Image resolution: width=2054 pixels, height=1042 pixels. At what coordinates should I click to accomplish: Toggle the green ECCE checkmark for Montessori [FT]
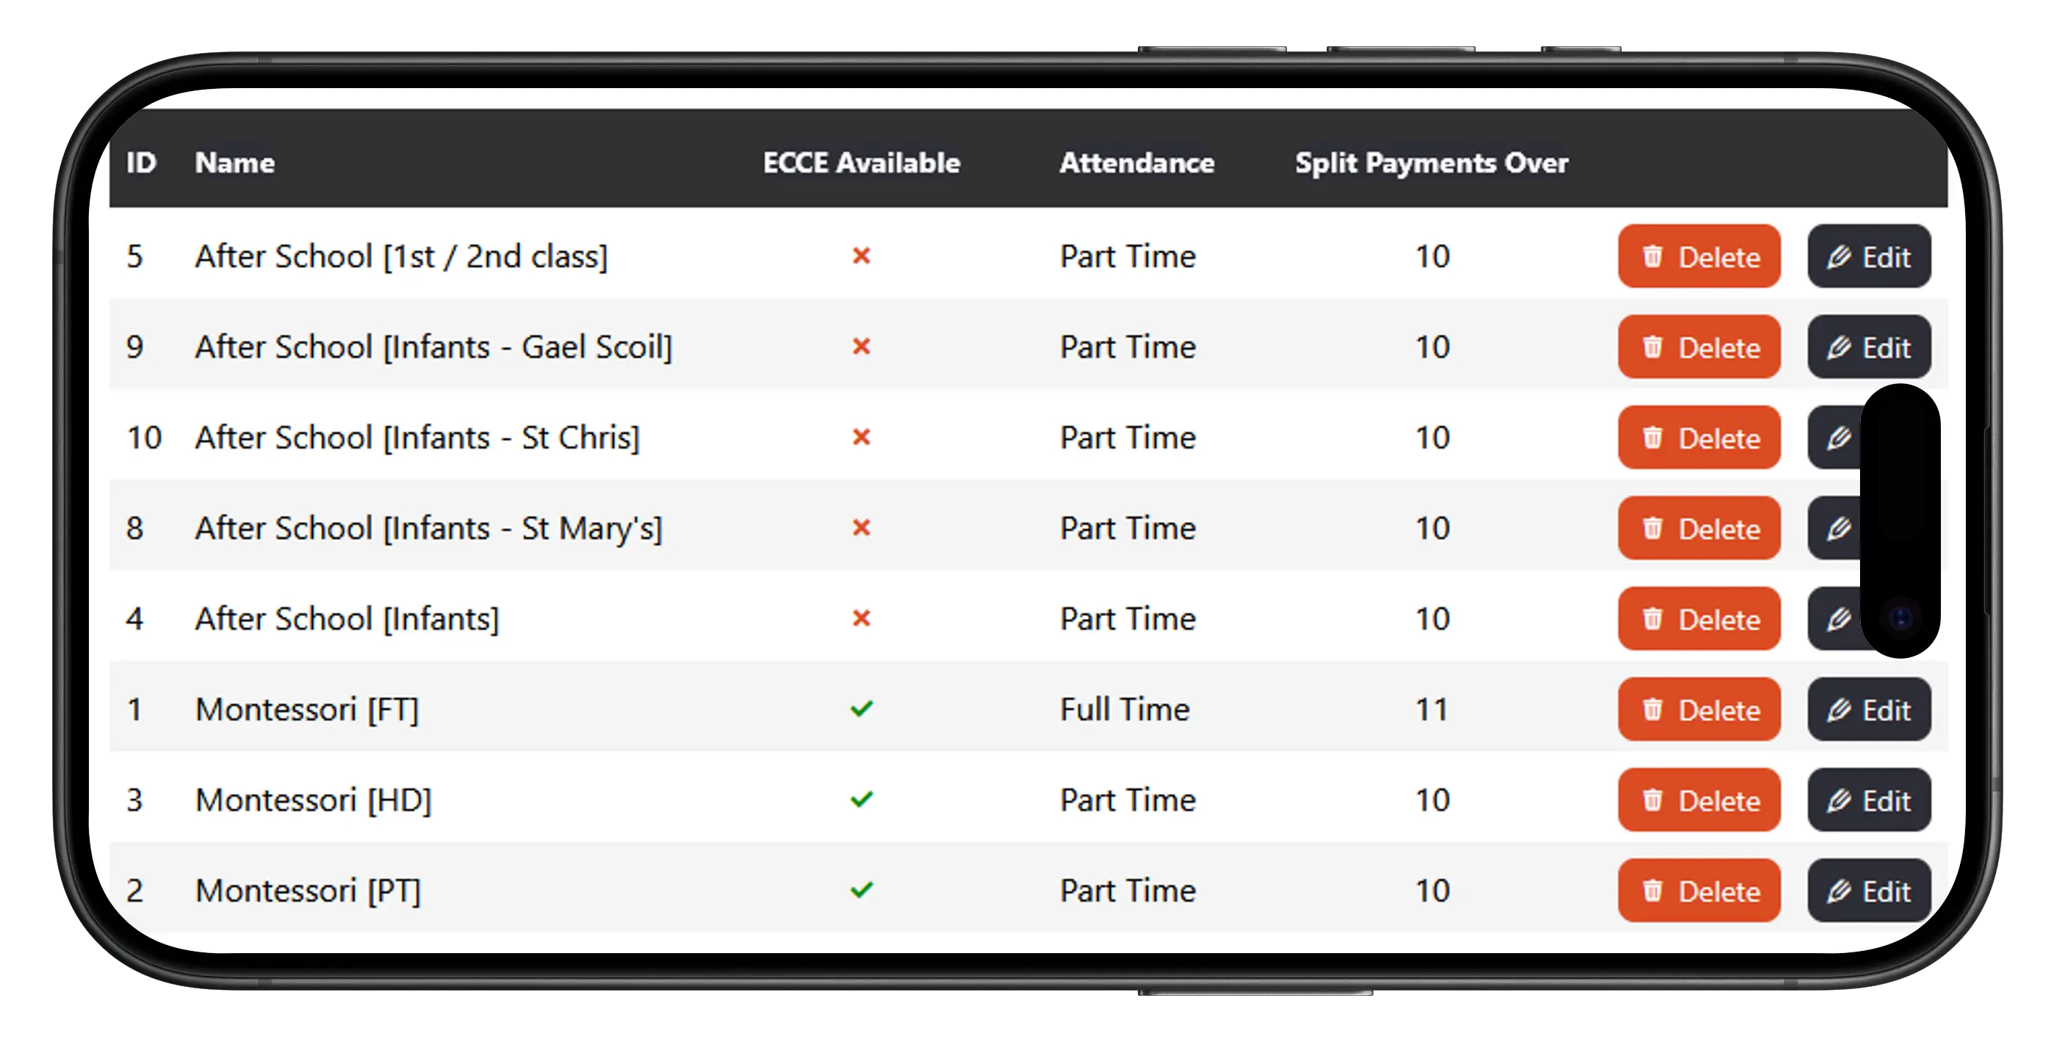[862, 708]
